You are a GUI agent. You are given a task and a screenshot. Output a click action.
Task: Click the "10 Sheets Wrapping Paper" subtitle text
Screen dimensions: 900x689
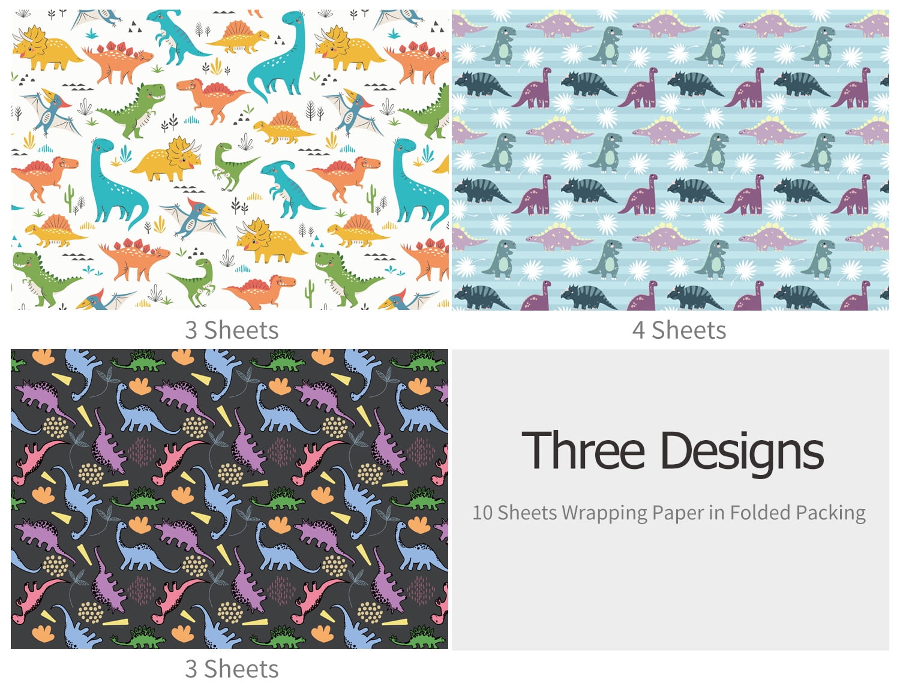click(x=587, y=513)
